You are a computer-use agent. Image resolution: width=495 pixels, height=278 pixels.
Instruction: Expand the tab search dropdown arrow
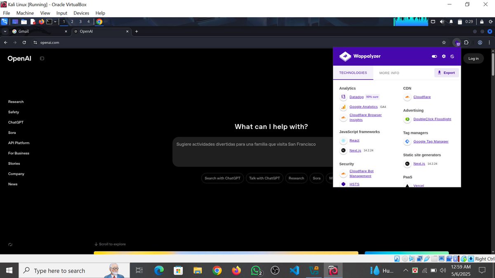[x=5, y=31]
